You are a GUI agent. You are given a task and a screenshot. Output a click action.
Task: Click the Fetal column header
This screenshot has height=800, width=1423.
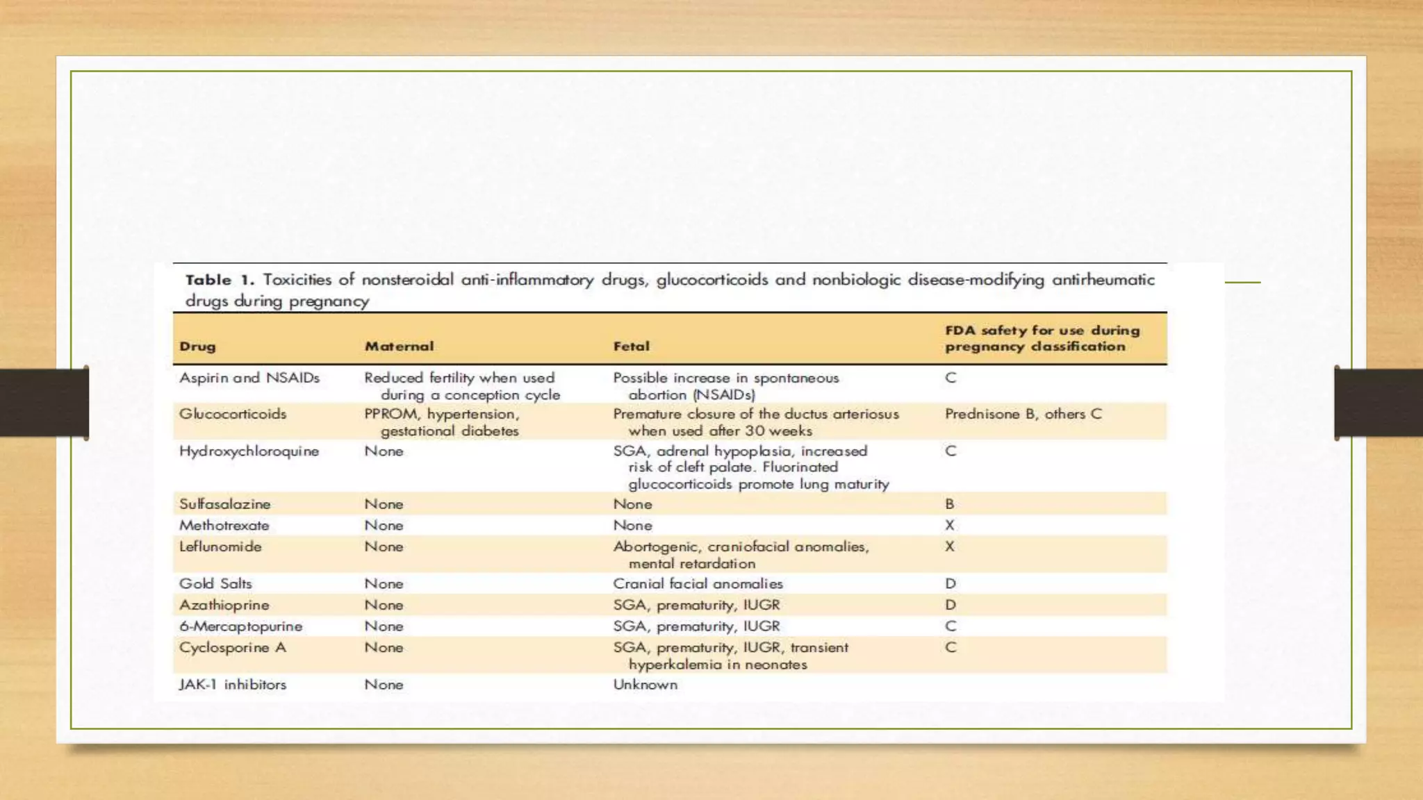click(631, 347)
